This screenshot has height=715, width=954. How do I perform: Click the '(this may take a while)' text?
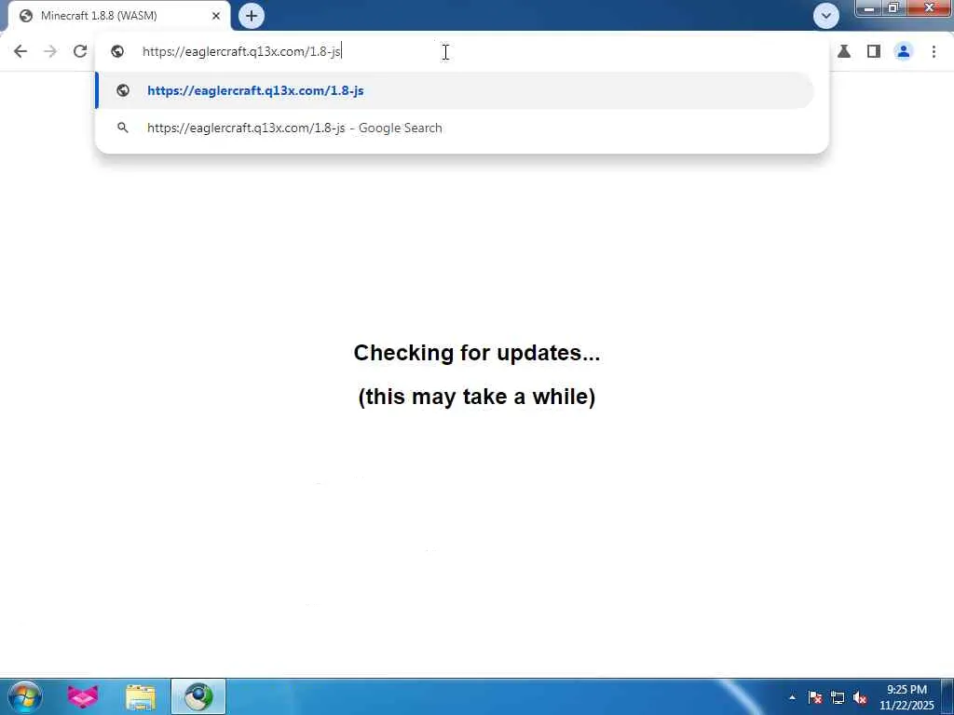477,397
